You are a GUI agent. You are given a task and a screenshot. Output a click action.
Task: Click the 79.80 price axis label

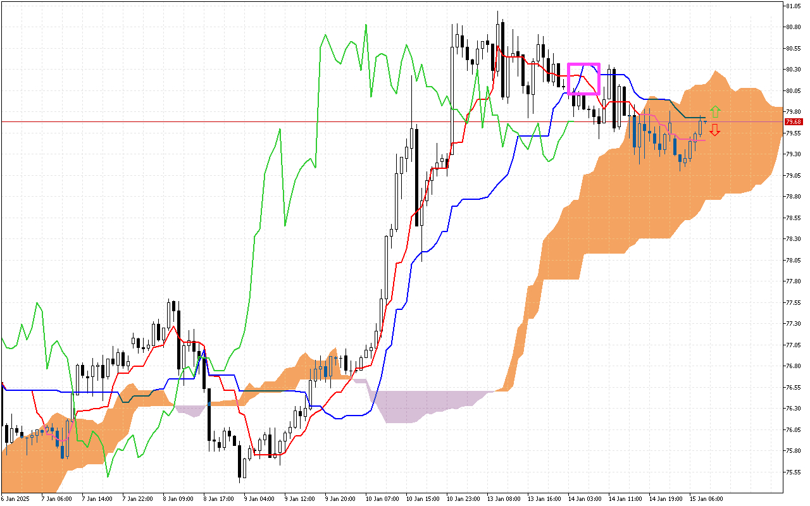[794, 112]
